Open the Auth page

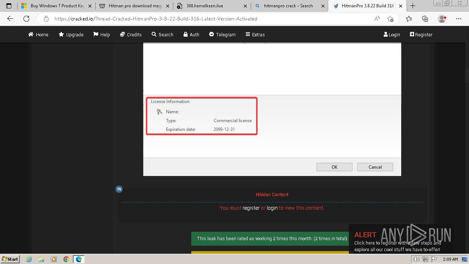[x=191, y=34]
